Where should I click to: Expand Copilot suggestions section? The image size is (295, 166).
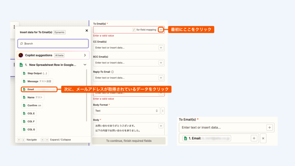point(85,55)
